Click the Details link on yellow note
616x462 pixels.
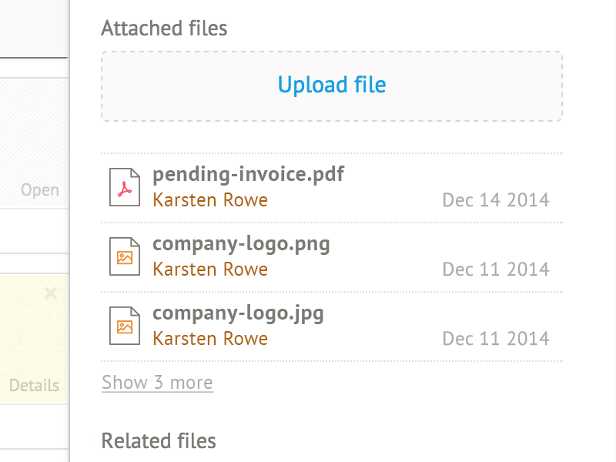[34, 385]
